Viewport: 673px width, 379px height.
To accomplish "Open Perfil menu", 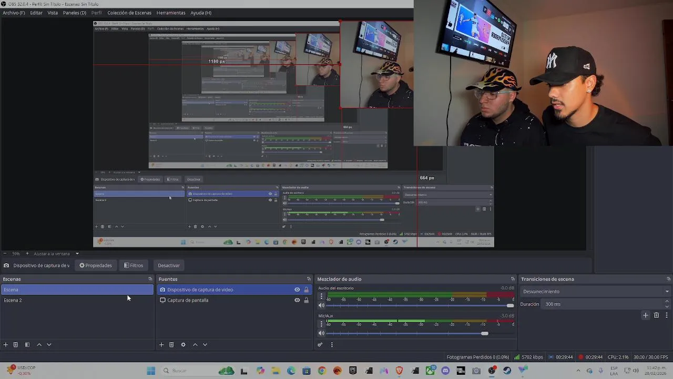I will [97, 13].
